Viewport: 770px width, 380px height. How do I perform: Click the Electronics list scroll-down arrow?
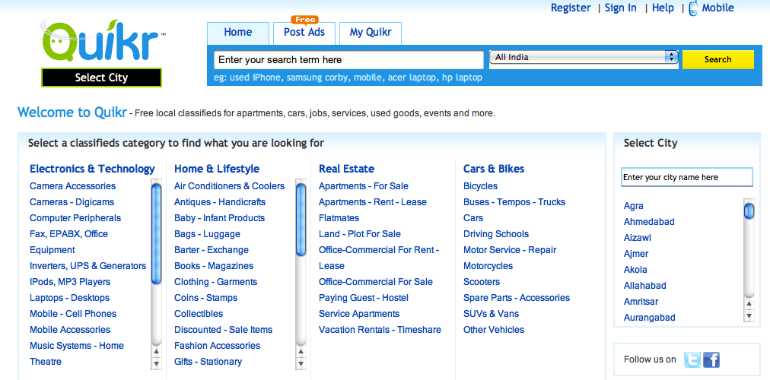[156, 364]
